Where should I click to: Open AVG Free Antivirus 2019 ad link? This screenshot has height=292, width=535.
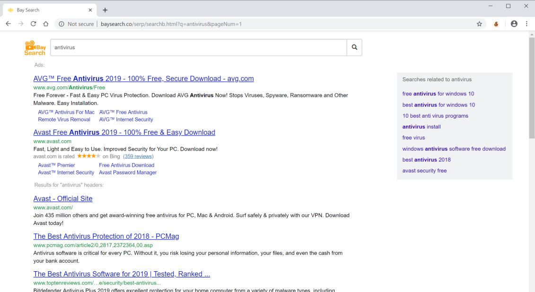[x=144, y=79]
